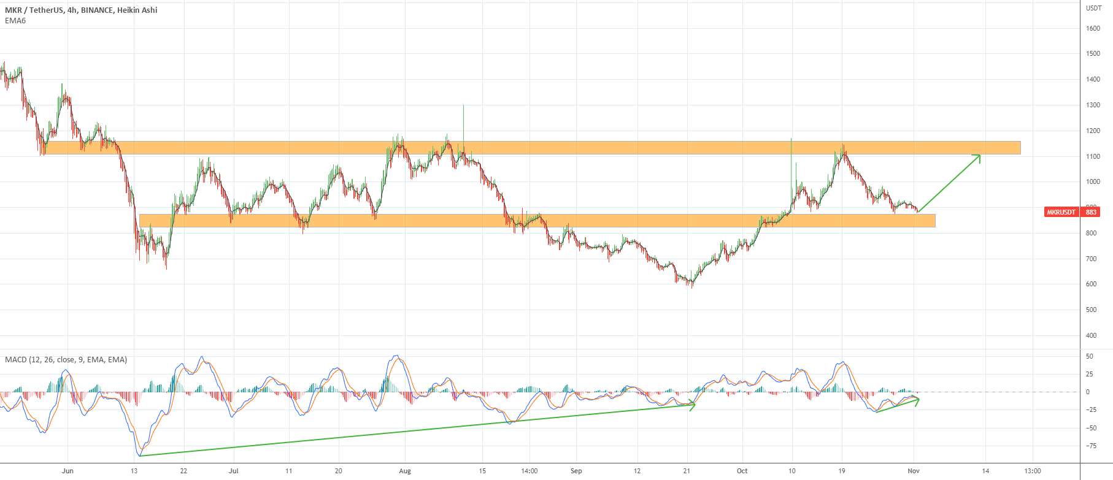Select the lower orange support zone near 850
The width and height of the screenshot is (1113, 480).
(537, 221)
